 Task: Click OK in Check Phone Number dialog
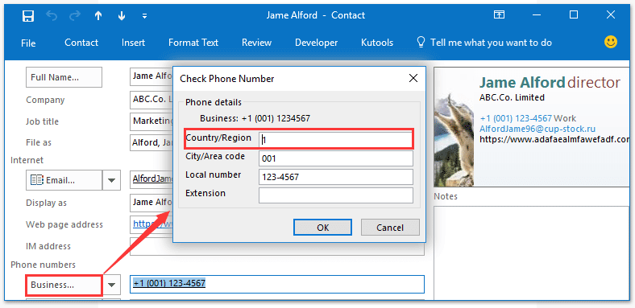click(323, 228)
